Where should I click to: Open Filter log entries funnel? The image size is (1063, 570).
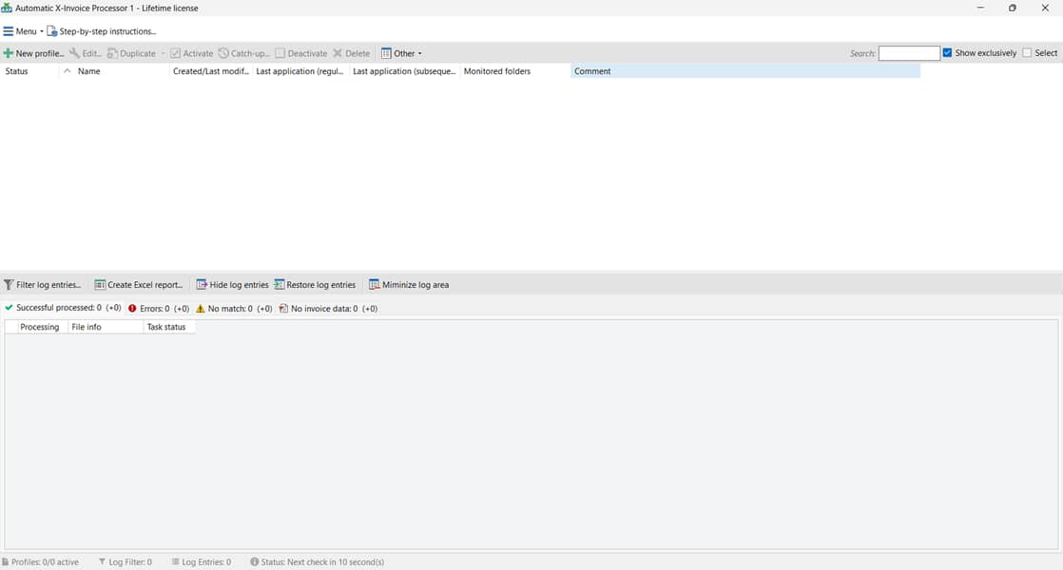9,285
